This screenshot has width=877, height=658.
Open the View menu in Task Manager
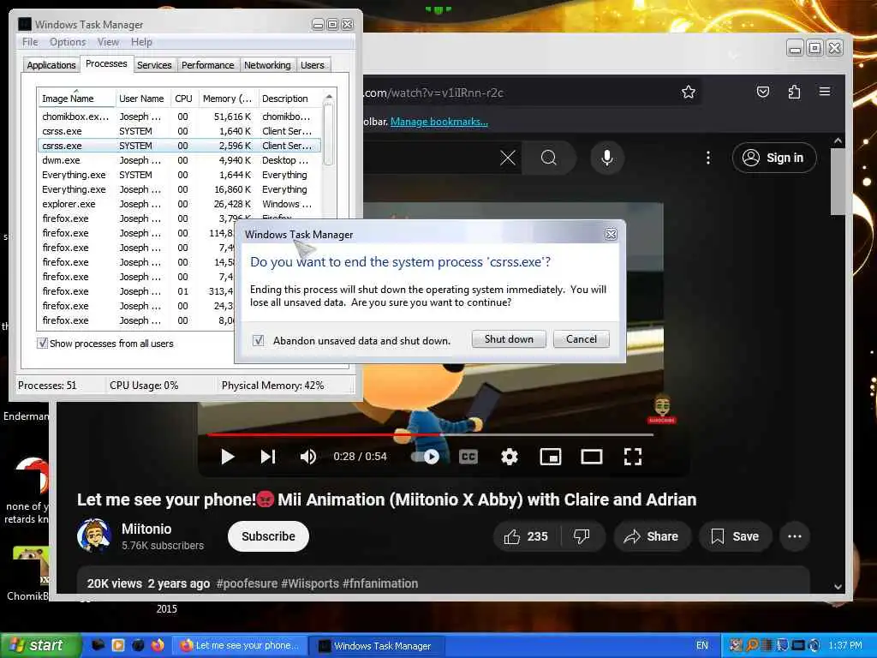108,42
